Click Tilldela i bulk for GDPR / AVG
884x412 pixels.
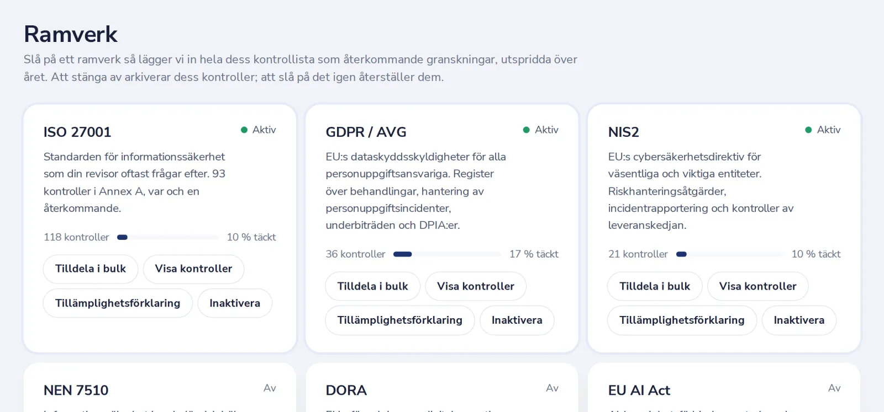point(373,286)
